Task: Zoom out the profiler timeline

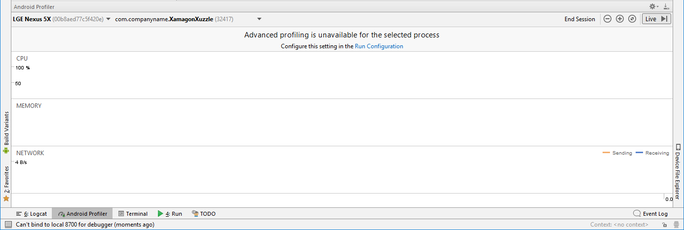Action: [x=608, y=19]
